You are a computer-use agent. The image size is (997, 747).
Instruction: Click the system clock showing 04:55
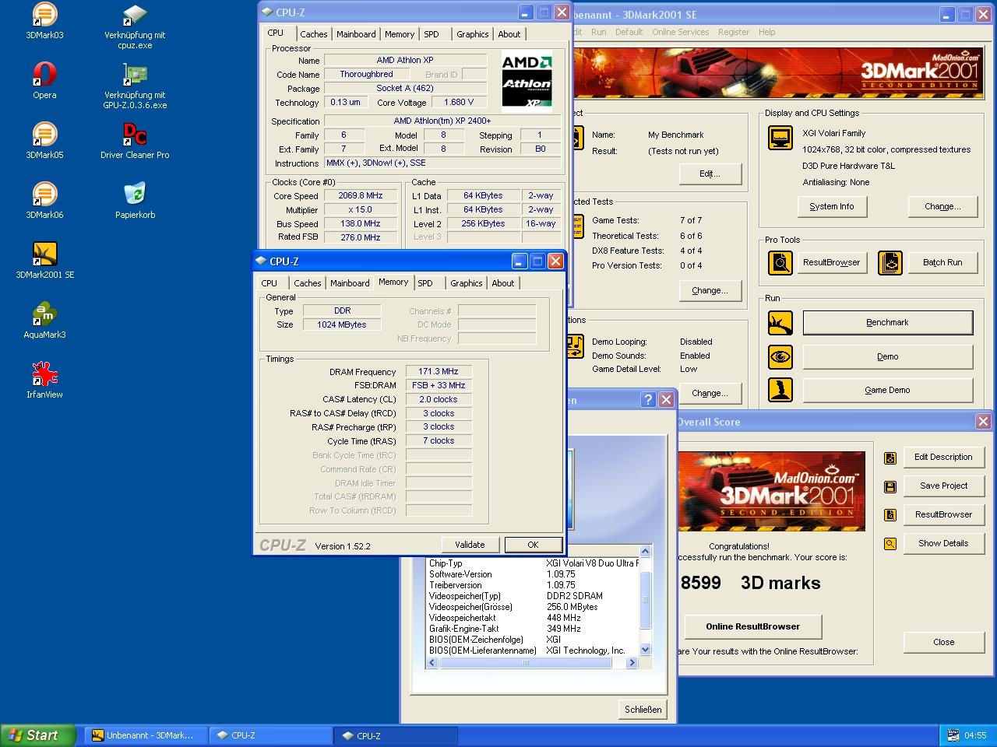coord(975,735)
